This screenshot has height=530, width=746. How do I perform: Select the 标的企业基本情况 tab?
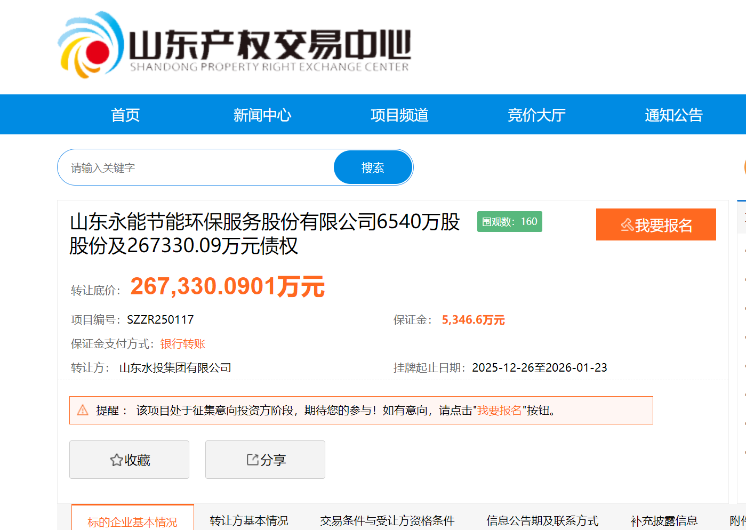[132, 521]
